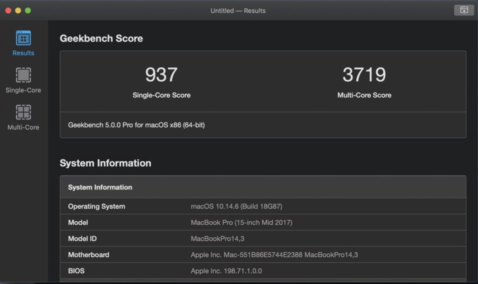Minimize the window with yellow button
The height and width of the screenshot is (284, 478).
(x=18, y=10)
